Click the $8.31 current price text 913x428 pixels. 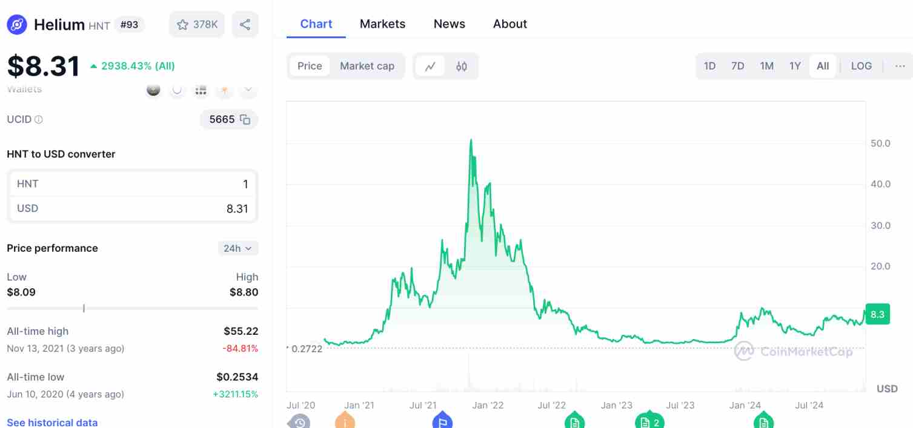(x=44, y=66)
